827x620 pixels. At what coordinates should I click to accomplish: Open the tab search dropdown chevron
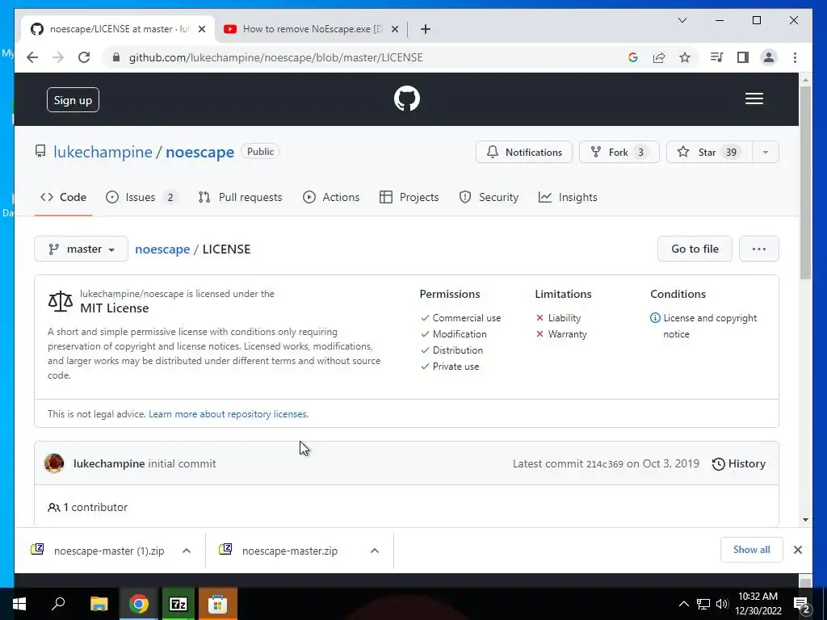click(x=682, y=20)
